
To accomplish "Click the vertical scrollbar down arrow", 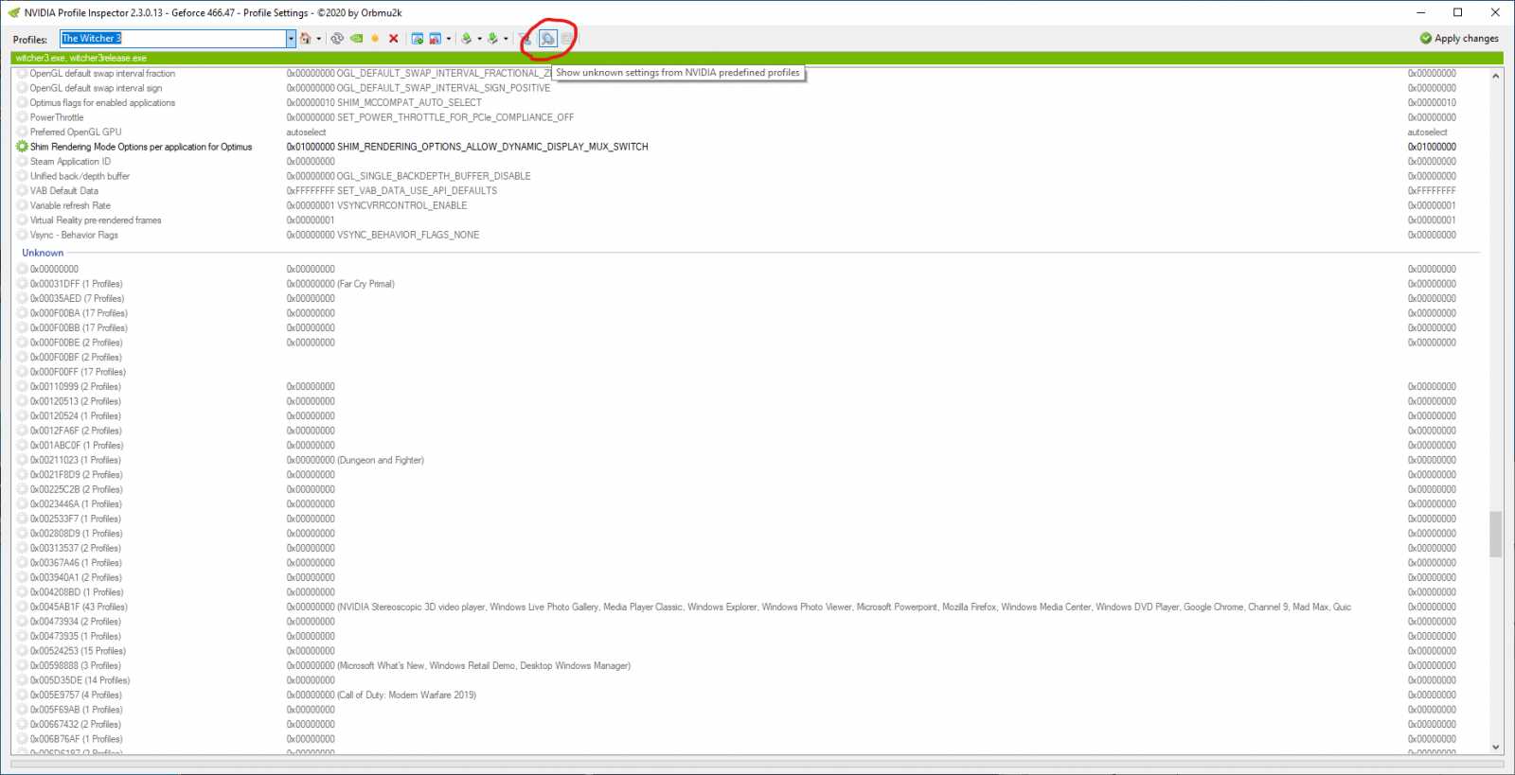I will coord(1496,747).
